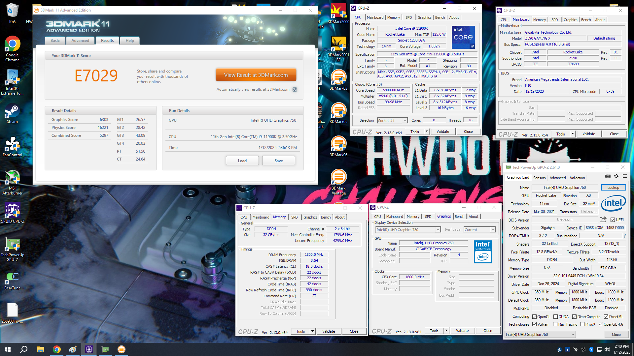Toggle Vulkan checkbox in GPU-Z
This screenshot has height=356, width=634.
coord(534,324)
